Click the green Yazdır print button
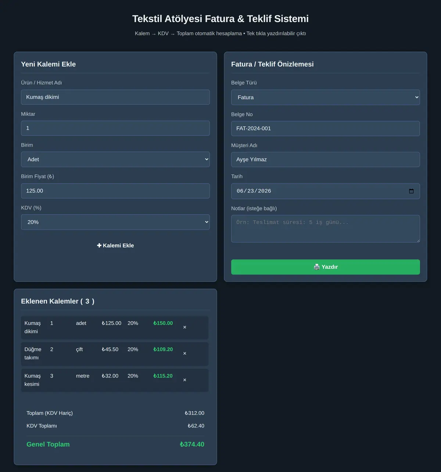 coord(326,267)
